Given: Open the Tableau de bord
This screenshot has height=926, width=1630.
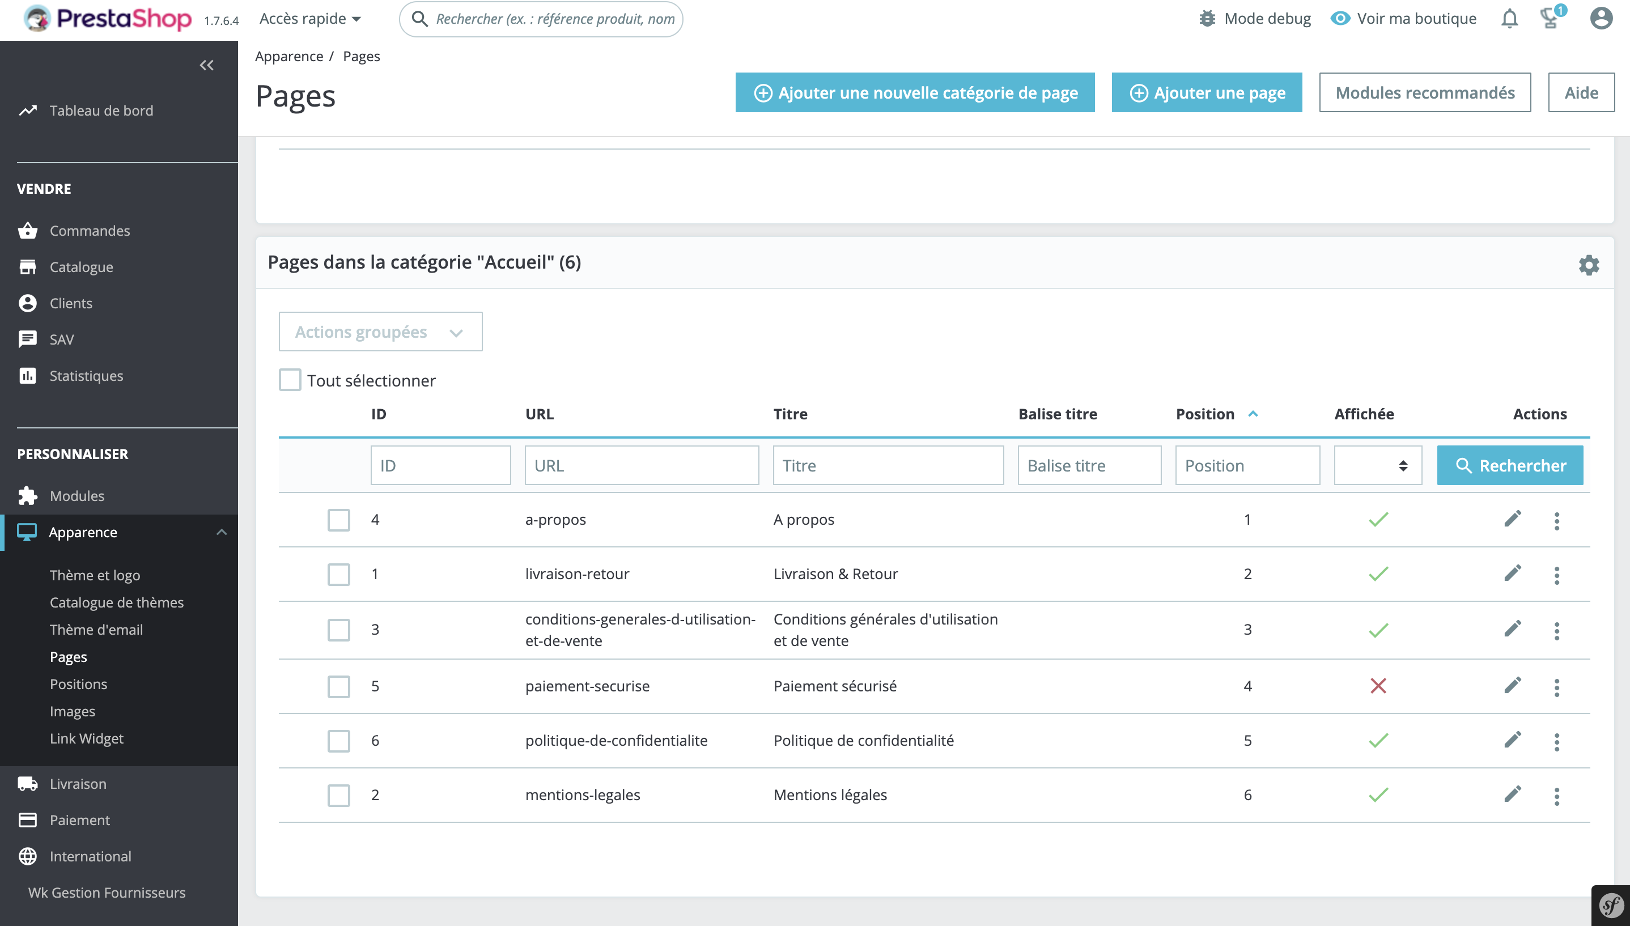Looking at the screenshot, I should click(101, 110).
